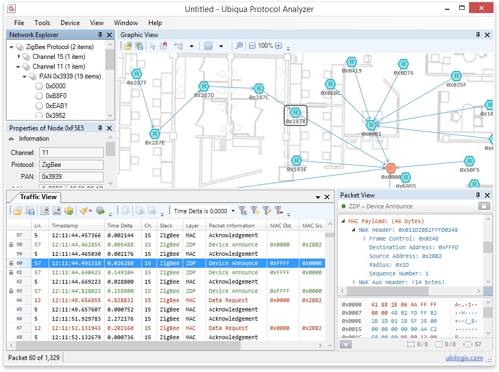Viewport: 499px width, 372px height.
Task: Go to next packet arrow icon
Action: coord(152,211)
